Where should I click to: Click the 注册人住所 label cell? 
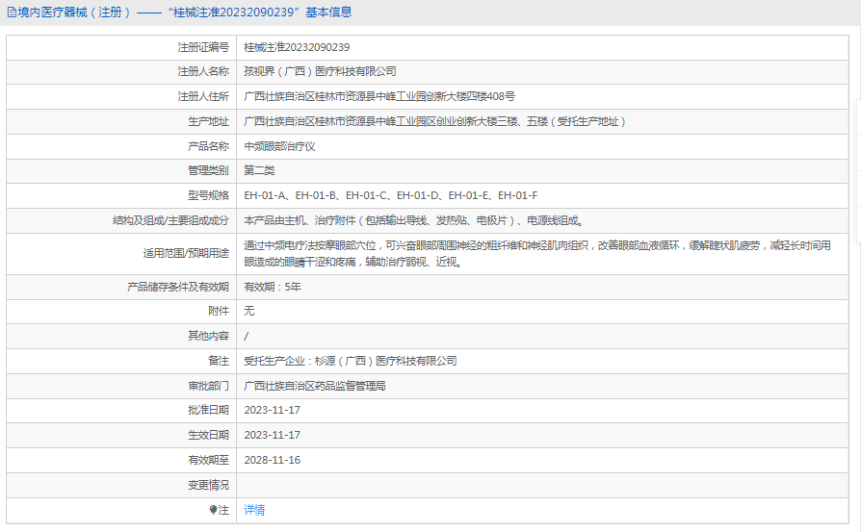point(121,96)
